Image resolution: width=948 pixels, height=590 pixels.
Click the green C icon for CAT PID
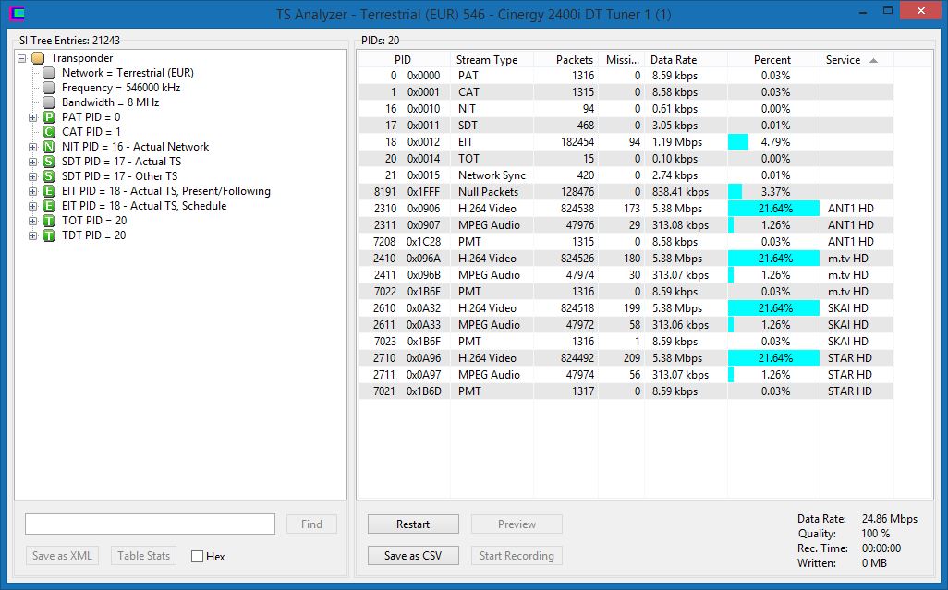pos(49,132)
